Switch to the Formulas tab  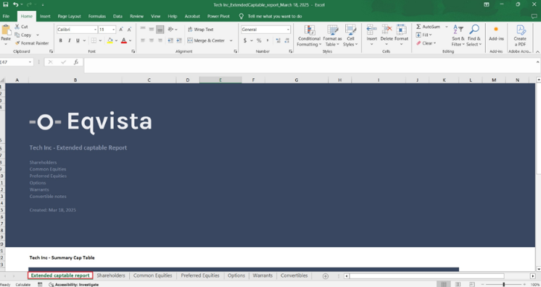(x=97, y=16)
